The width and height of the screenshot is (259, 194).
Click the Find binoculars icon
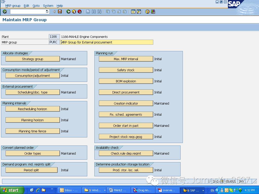pyautogui.click(x=94, y=12)
